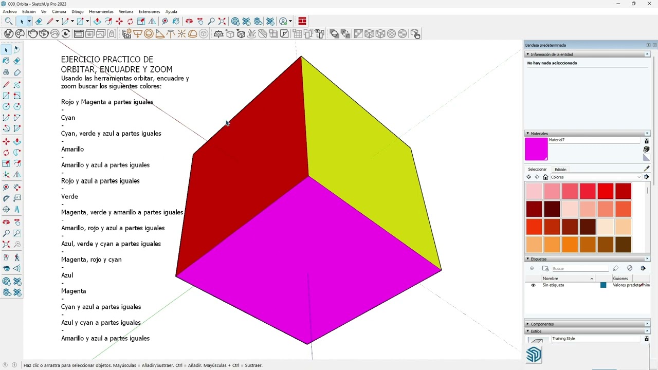
Task: Pick the Scale tool in top toolbar
Action: tap(141, 21)
